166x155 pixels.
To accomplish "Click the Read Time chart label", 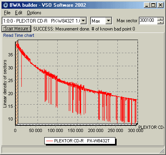I will [19, 35].
